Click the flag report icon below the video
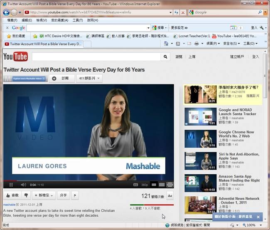Viewport: 270px width, 230px height. pyautogui.click(x=75, y=195)
